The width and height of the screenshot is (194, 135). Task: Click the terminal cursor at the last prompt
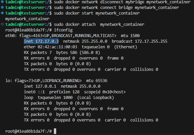point(55,131)
